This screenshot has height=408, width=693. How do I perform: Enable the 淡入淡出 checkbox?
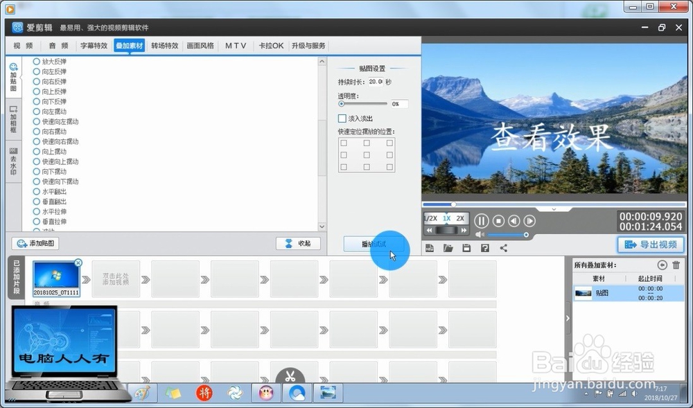point(342,118)
